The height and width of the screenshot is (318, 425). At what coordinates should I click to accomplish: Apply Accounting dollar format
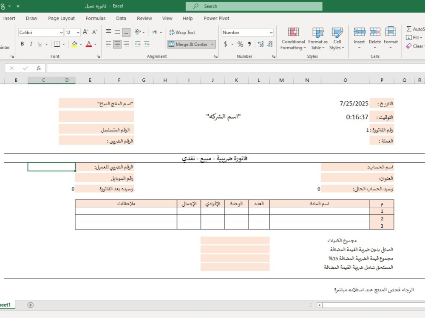226,44
